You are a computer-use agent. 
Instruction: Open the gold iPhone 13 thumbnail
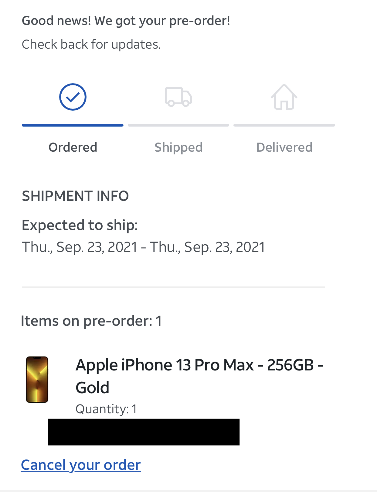coord(37,380)
